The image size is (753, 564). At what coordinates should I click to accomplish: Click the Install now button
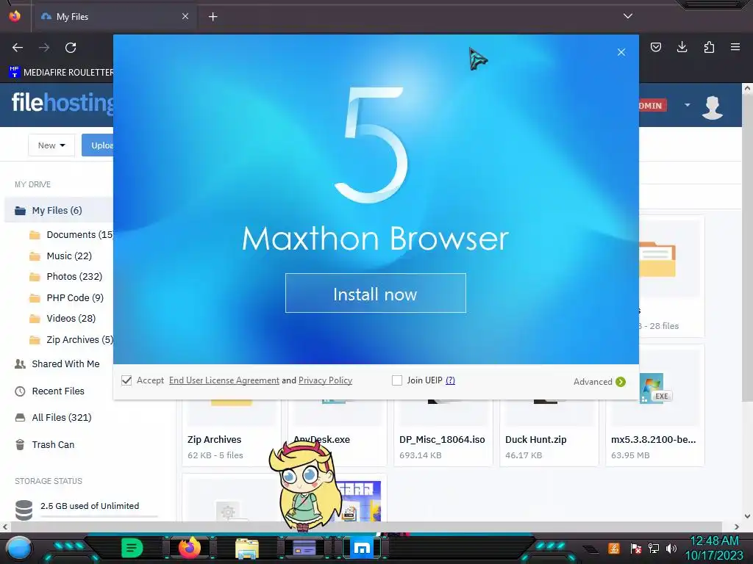(x=375, y=293)
